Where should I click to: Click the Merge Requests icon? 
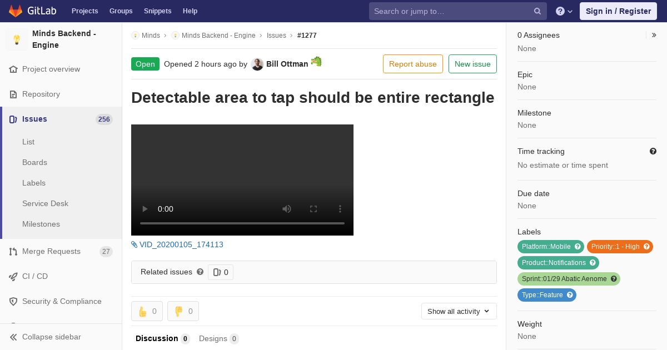point(13,252)
